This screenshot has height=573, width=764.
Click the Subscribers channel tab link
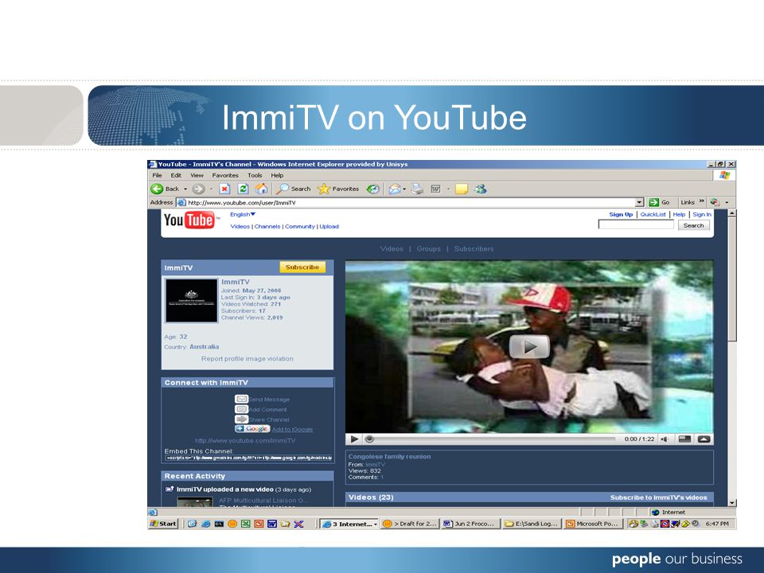click(x=474, y=248)
